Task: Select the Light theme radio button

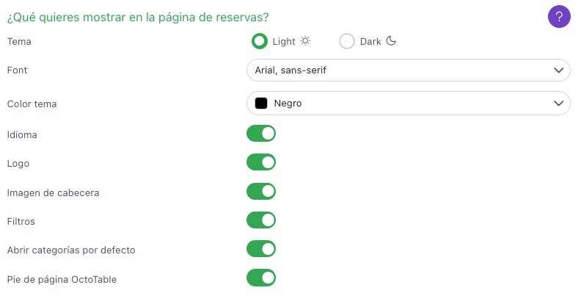Action: click(259, 41)
